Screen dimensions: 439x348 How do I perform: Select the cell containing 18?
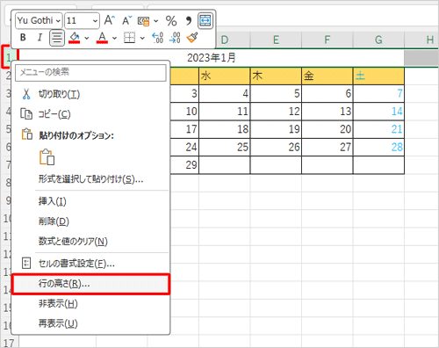coord(225,129)
